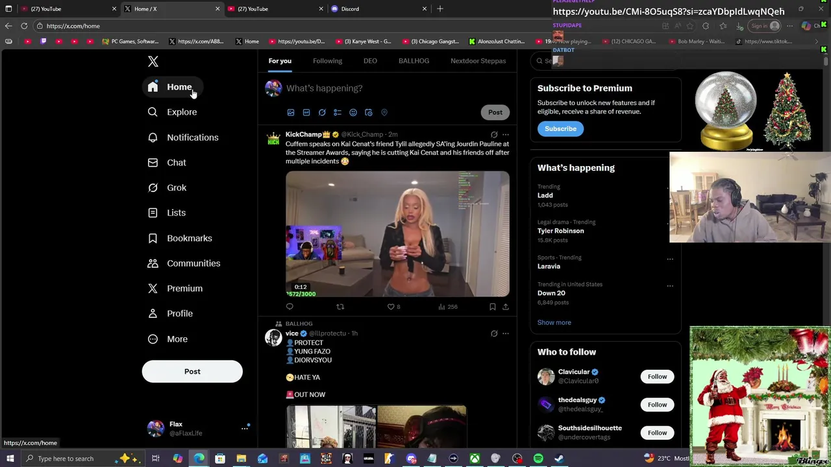Follow Southsidesilhouette
This screenshot has height=467, width=831.
(x=657, y=433)
